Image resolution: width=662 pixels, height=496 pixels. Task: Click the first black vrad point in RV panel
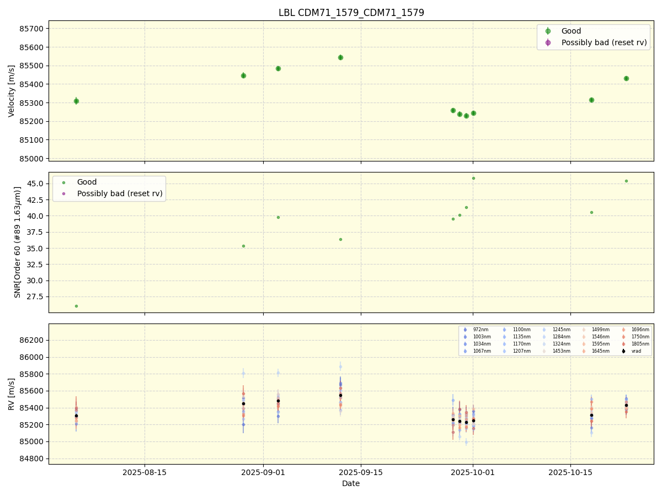pyautogui.click(x=76, y=416)
